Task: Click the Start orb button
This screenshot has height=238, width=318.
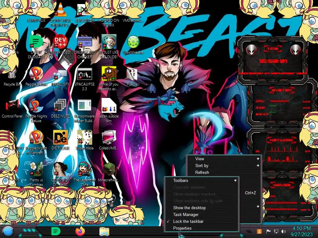Action: pyautogui.click(x=8, y=232)
